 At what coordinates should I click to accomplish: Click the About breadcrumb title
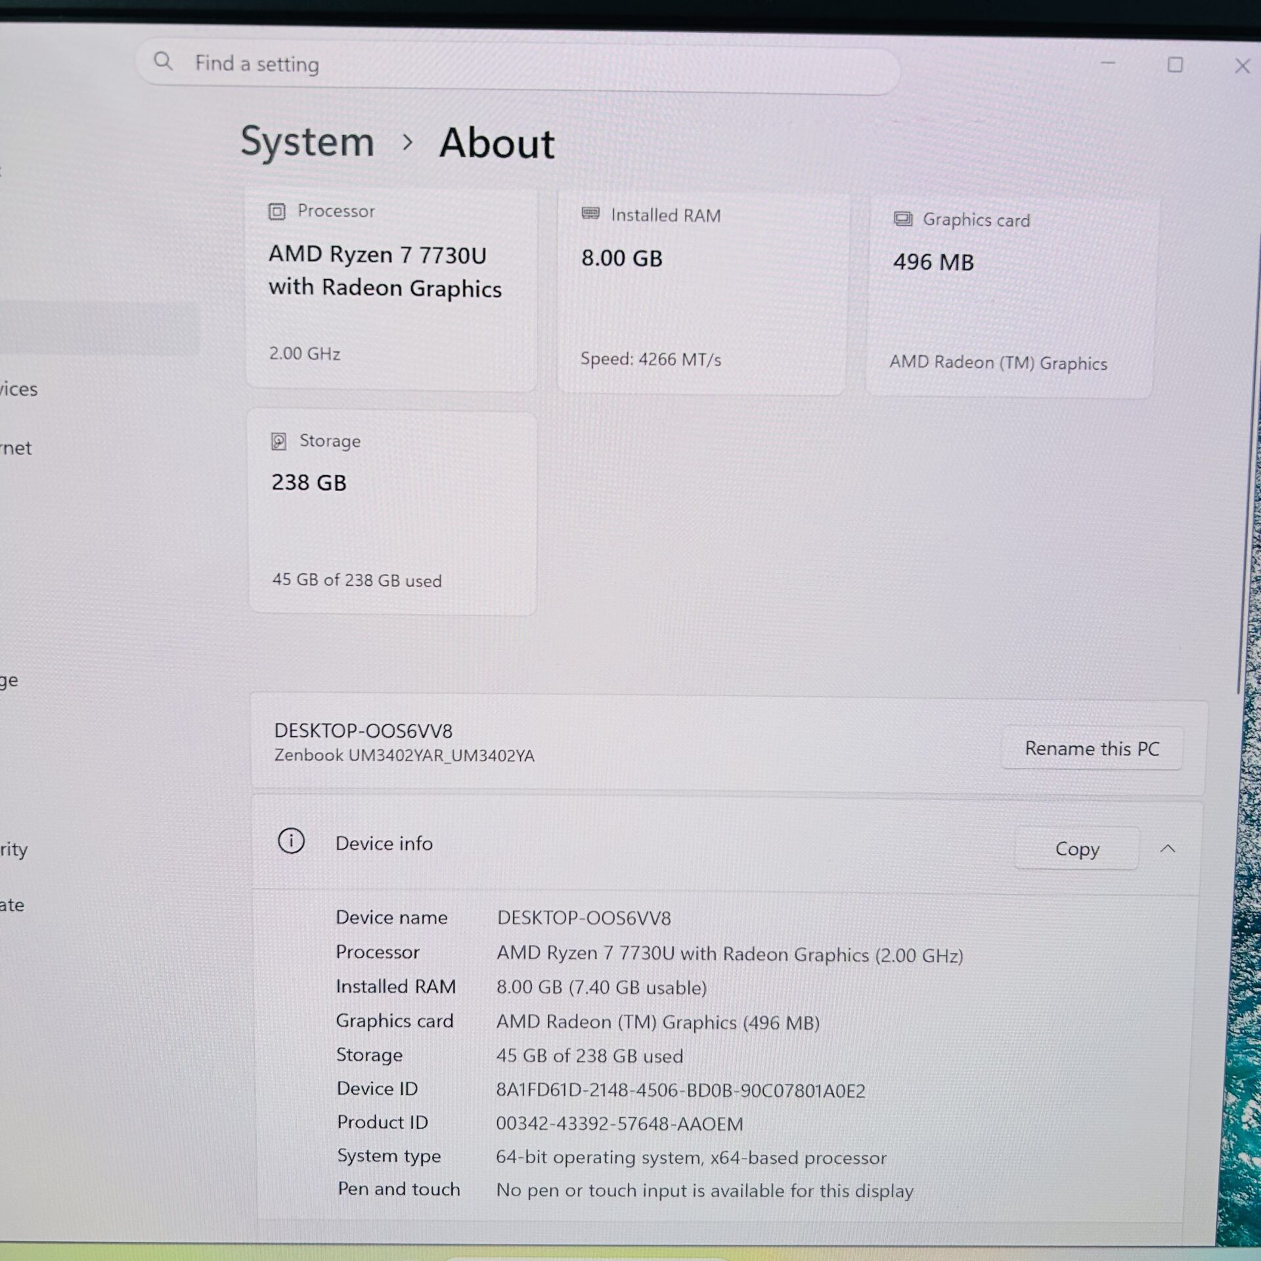pos(497,143)
